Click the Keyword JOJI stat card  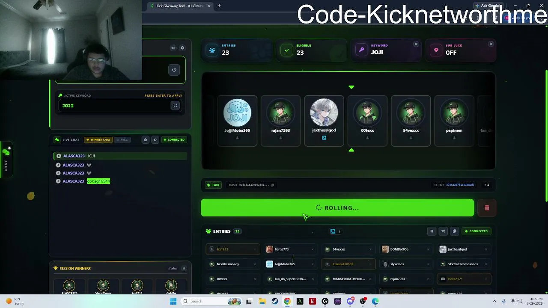386,50
